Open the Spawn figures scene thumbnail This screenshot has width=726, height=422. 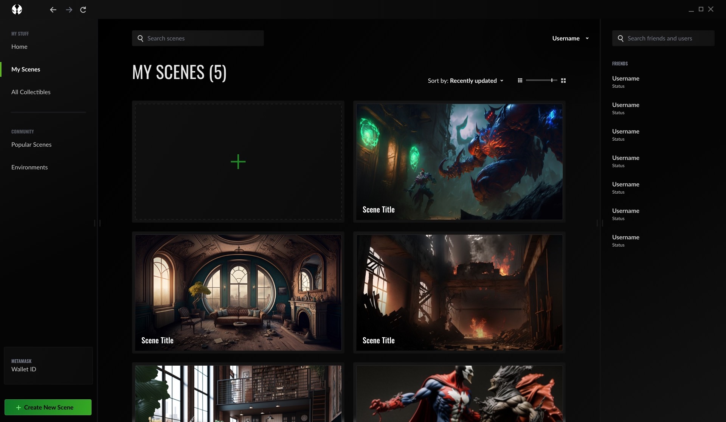click(x=459, y=394)
